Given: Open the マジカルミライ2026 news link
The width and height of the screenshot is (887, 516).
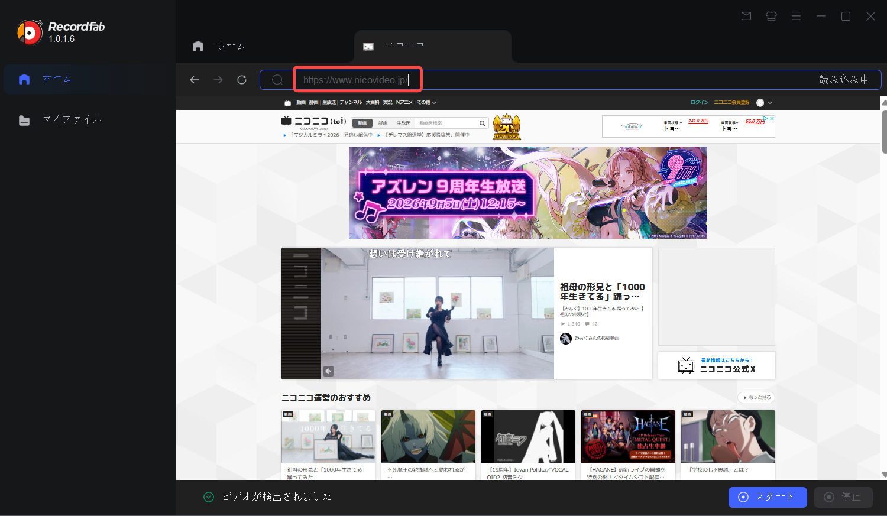Looking at the screenshot, I should coord(331,135).
